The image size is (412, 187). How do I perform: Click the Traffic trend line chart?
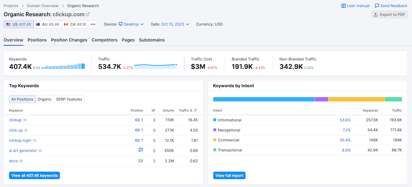tap(156, 66)
